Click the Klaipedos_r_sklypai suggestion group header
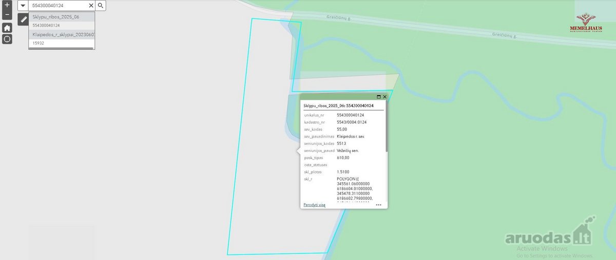The image size is (616, 260). pos(62,35)
